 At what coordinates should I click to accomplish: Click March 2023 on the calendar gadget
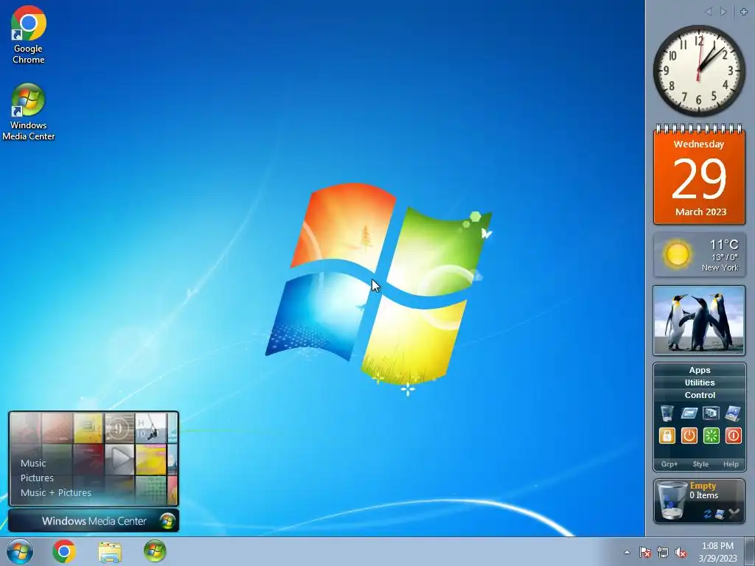(x=700, y=212)
